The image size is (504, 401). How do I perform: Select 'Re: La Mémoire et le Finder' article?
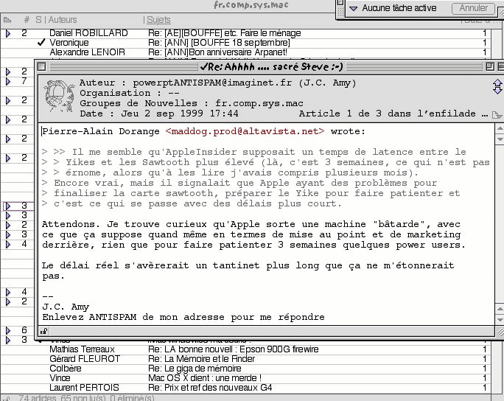[x=202, y=359]
